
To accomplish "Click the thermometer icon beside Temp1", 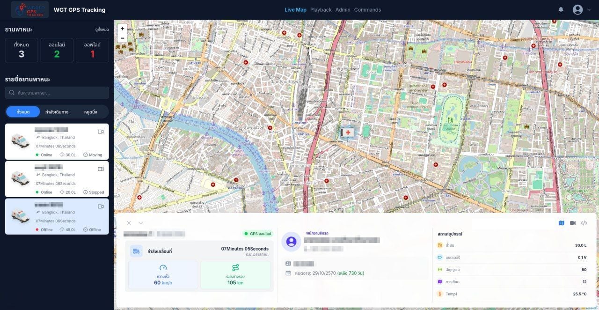I will click(x=440, y=294).
